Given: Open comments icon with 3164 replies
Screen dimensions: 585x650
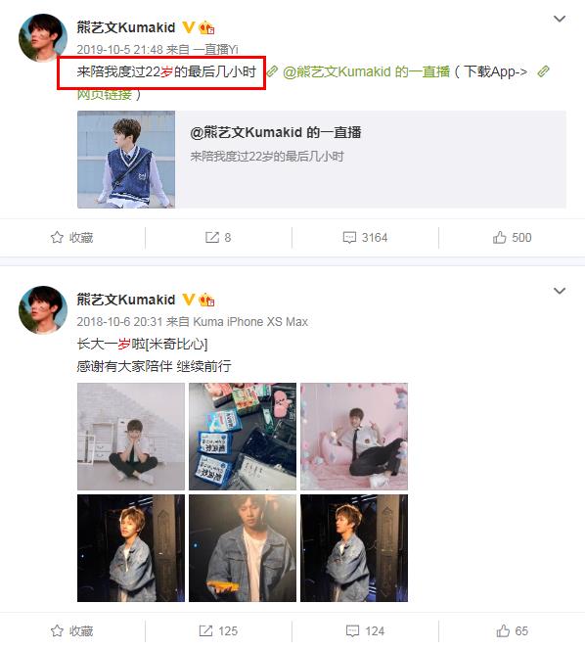Looking at the screenshot, I should click(x=349, y=238).
